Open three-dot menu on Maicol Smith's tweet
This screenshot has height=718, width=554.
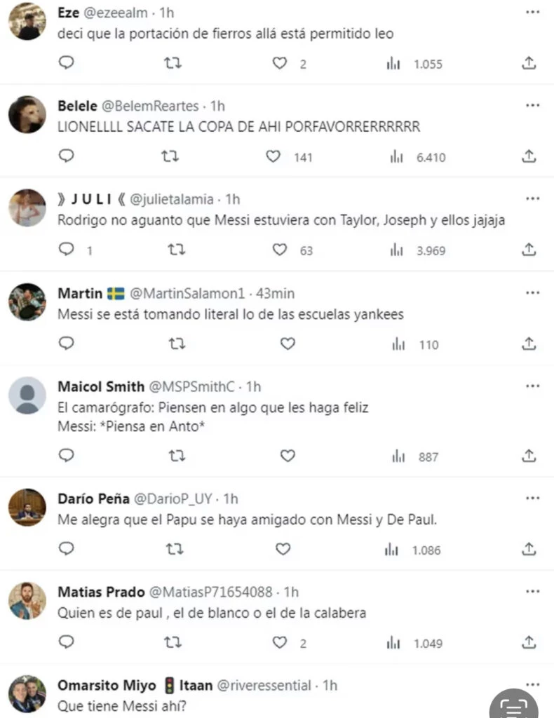[533, 386]
